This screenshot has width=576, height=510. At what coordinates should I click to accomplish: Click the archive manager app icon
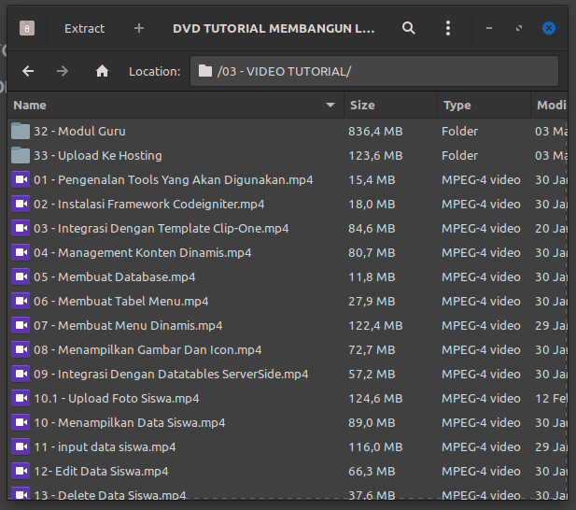pos(27,28)
